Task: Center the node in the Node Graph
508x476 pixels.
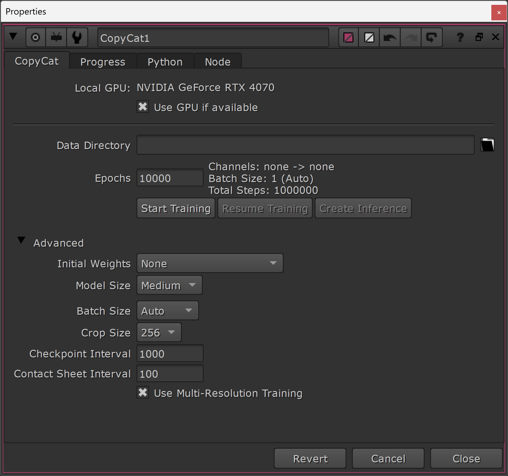Action: click(35, 37)
